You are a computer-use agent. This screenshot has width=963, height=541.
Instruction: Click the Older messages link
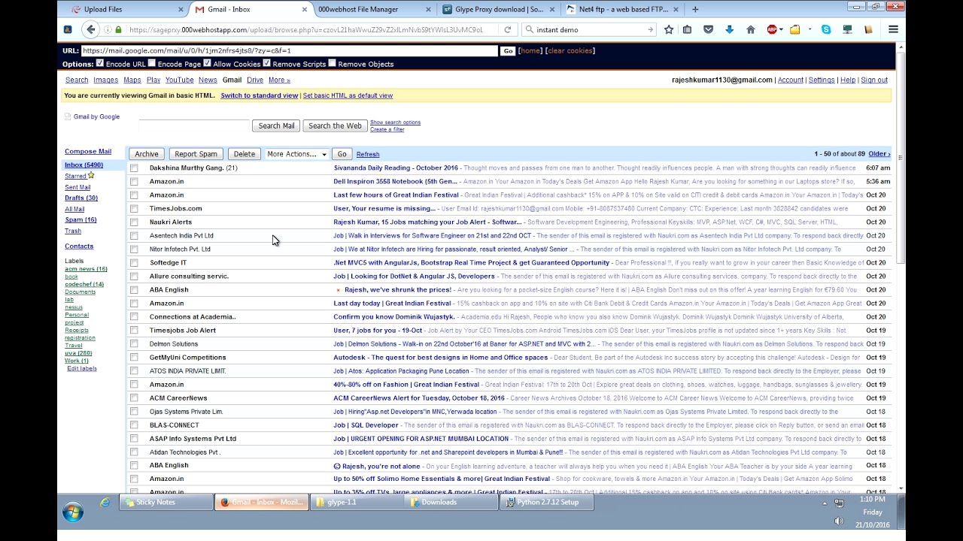[879, 154]
